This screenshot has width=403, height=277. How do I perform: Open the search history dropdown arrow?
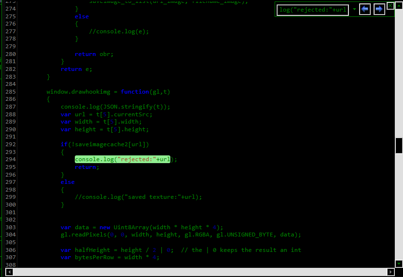pyautogui.click(x=354, y=9)
